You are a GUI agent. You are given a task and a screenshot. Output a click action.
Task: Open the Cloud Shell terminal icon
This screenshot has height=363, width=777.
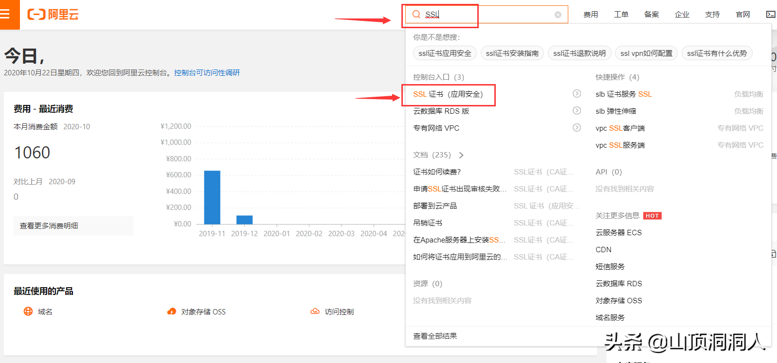pos(771,15)
